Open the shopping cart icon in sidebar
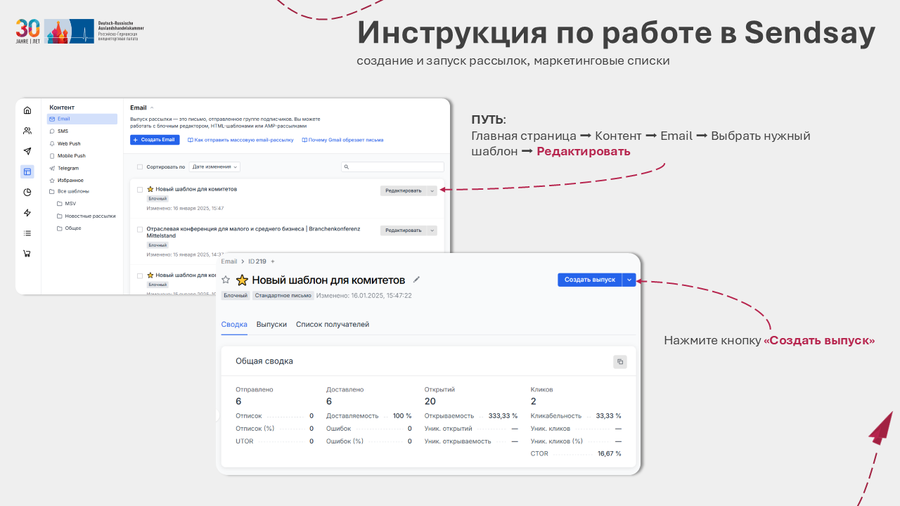The image size is (900, 506). coord(27,254)
